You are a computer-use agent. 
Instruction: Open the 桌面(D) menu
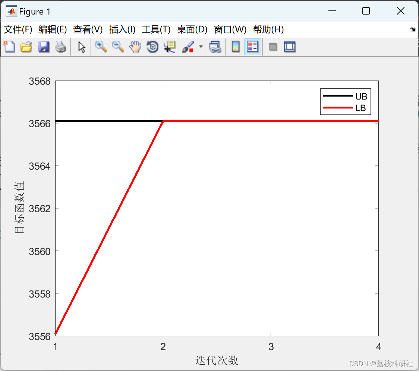(192, 29)
